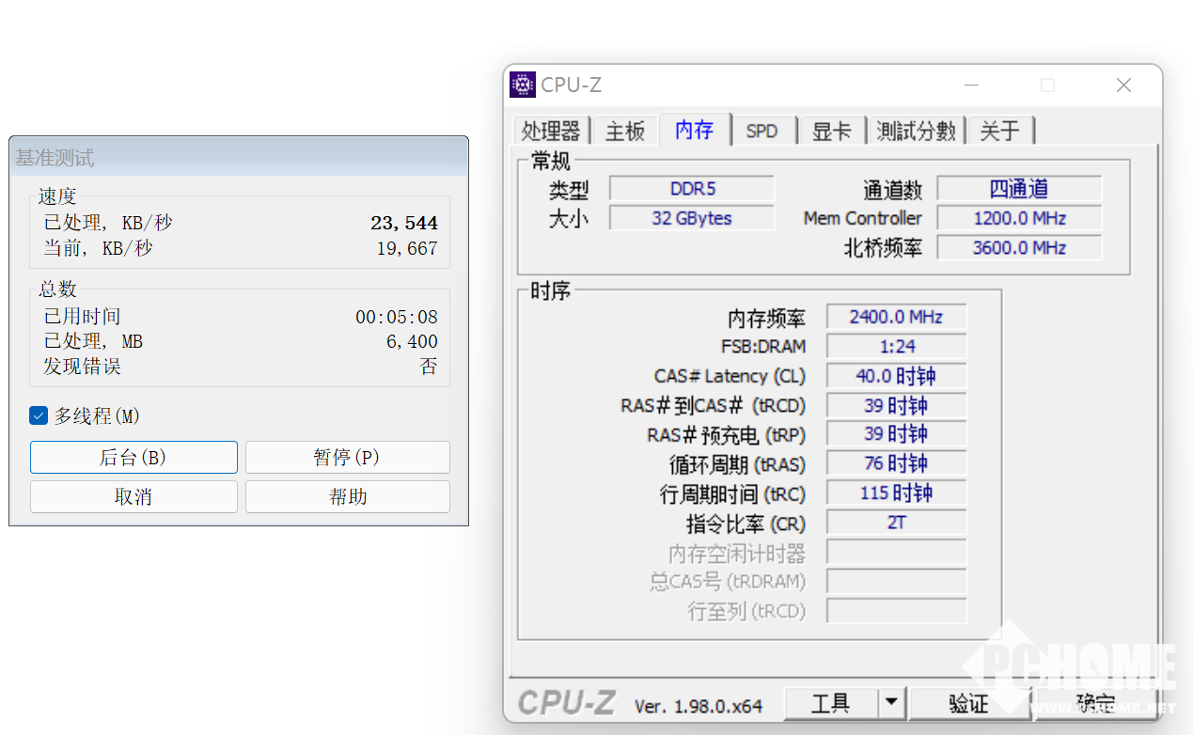Open the 测試分數 tab
The width and height of the screenshot is (1193, 735).
(x=916, y=131)
